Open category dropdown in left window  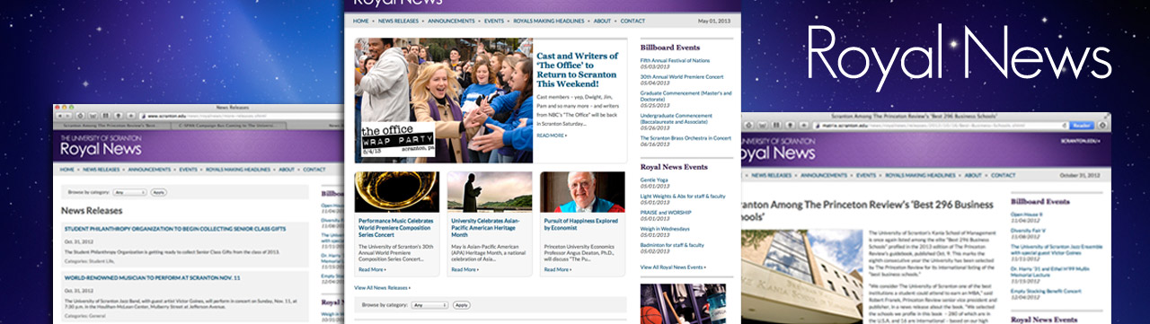click(130, 192)
